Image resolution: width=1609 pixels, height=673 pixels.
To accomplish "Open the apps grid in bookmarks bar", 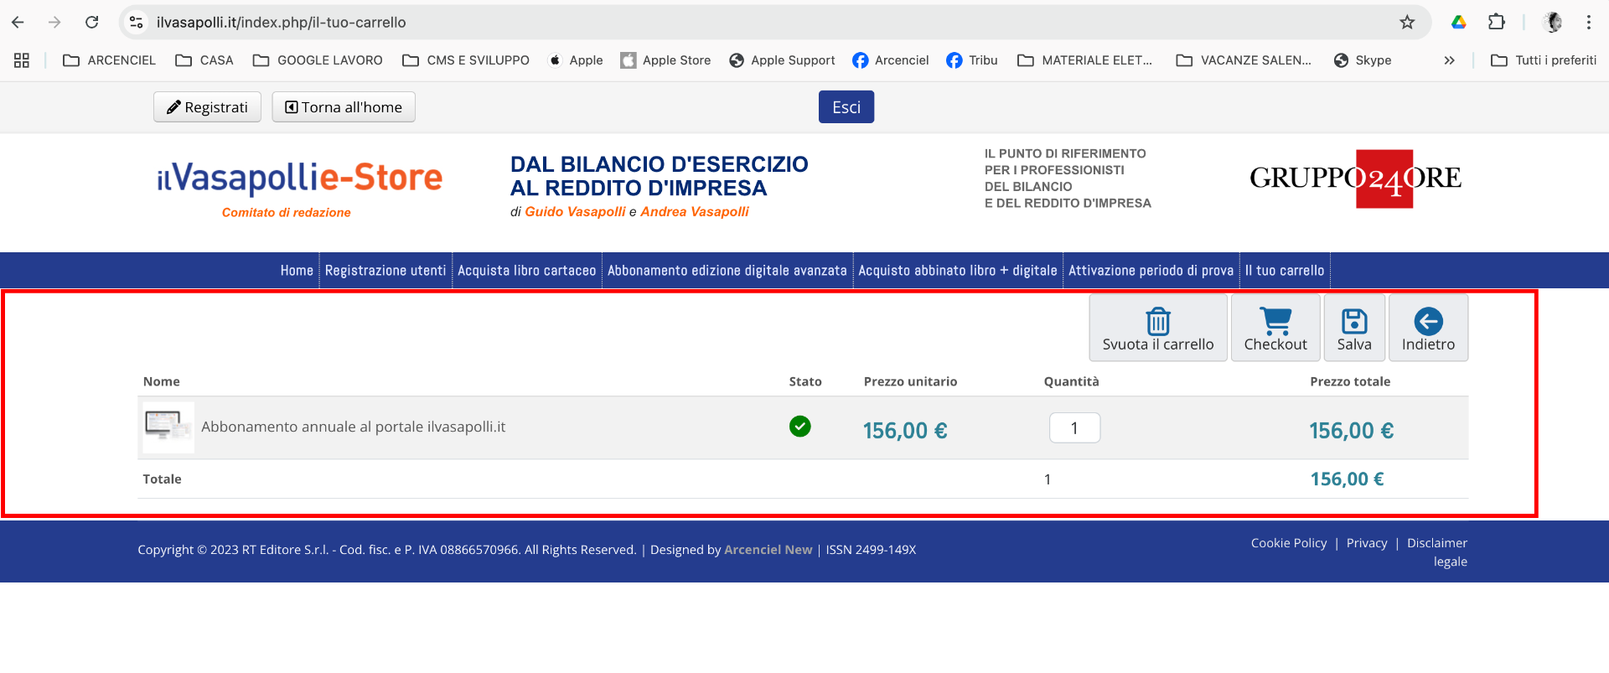I will coord(22,60).
